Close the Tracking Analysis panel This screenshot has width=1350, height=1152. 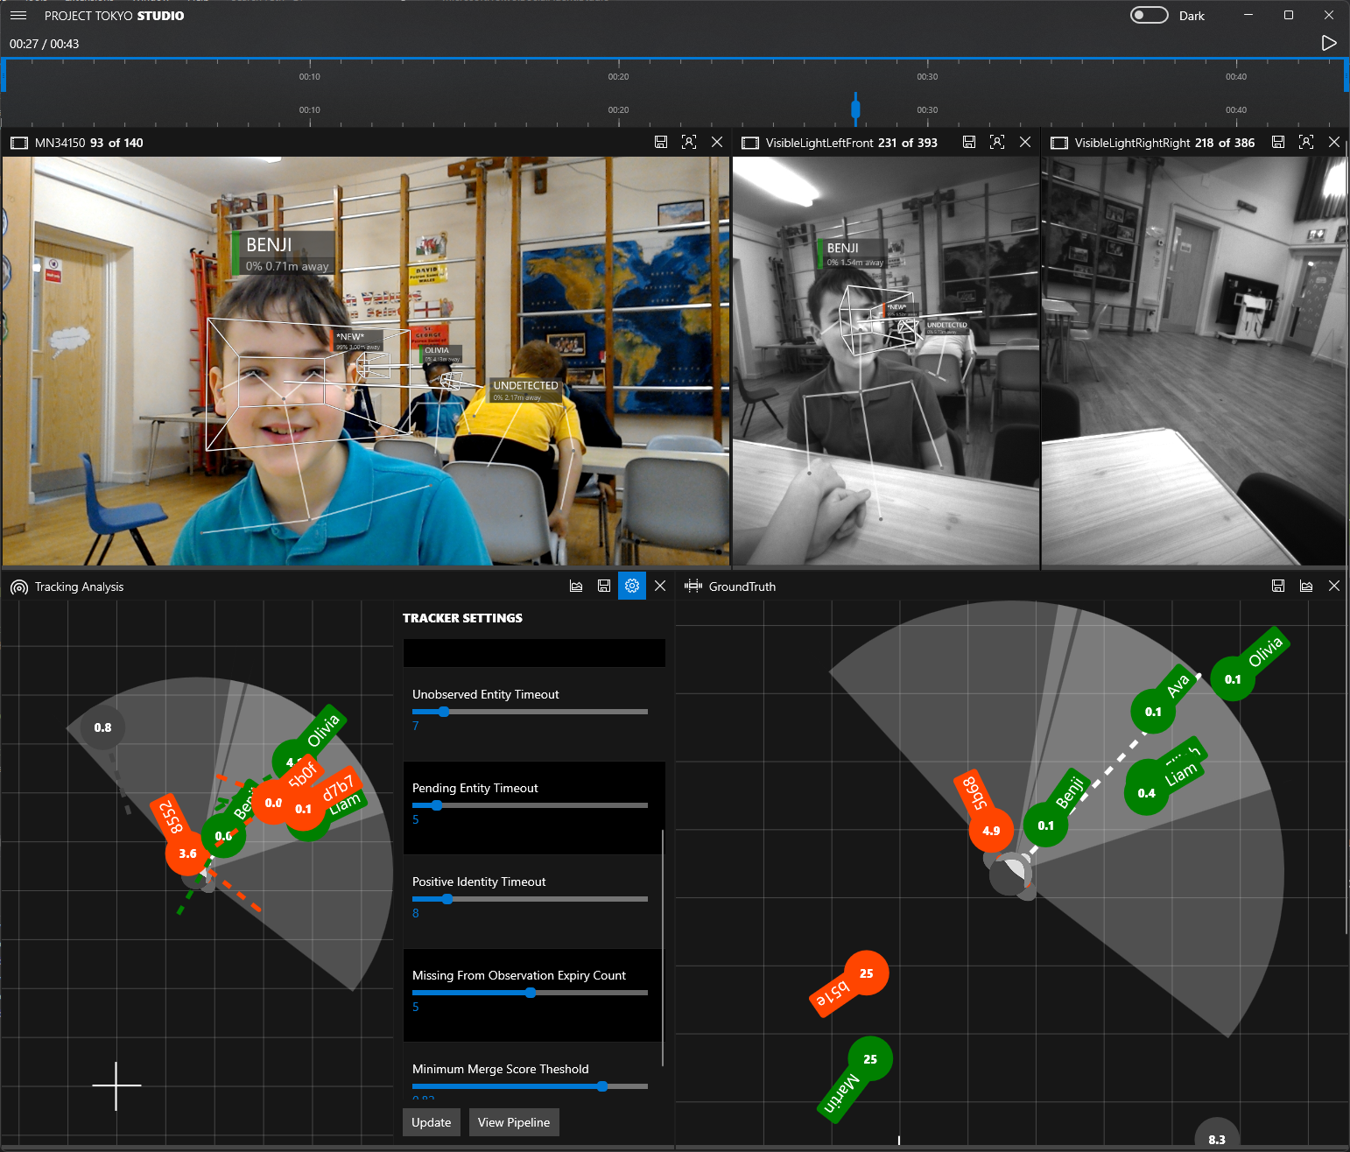click(660, 586)
